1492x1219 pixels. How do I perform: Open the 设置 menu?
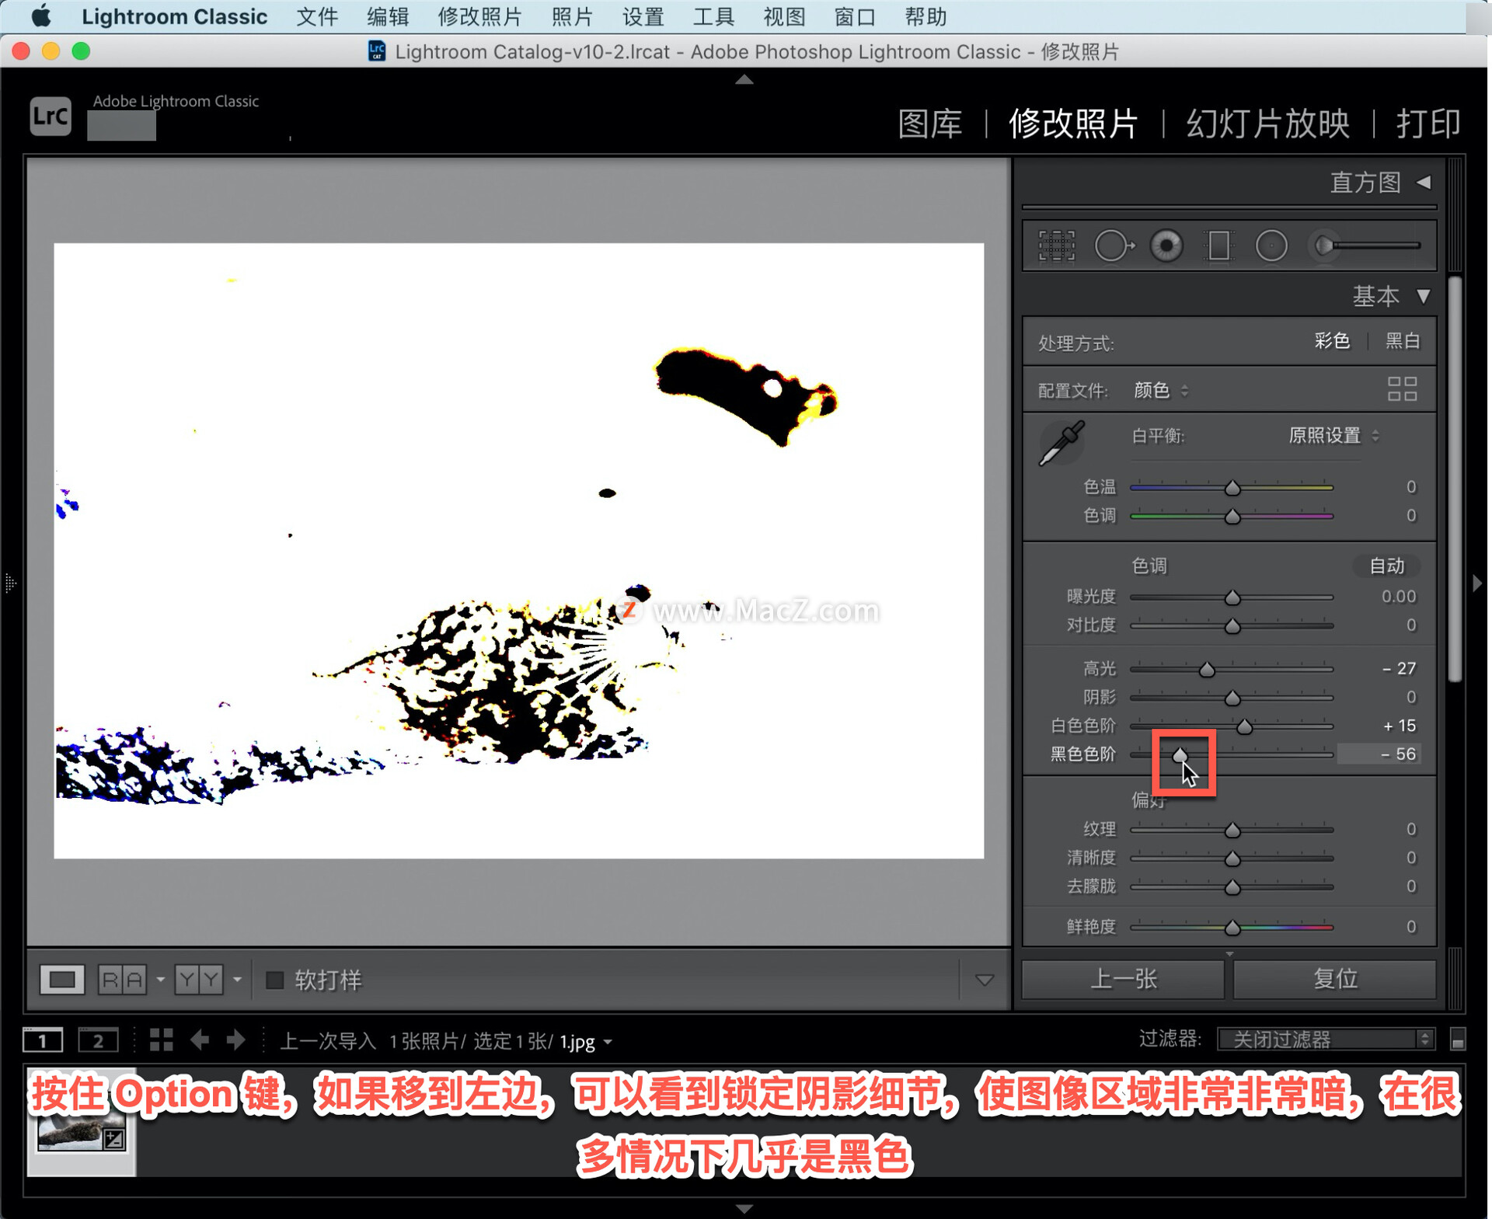[644, 16]
